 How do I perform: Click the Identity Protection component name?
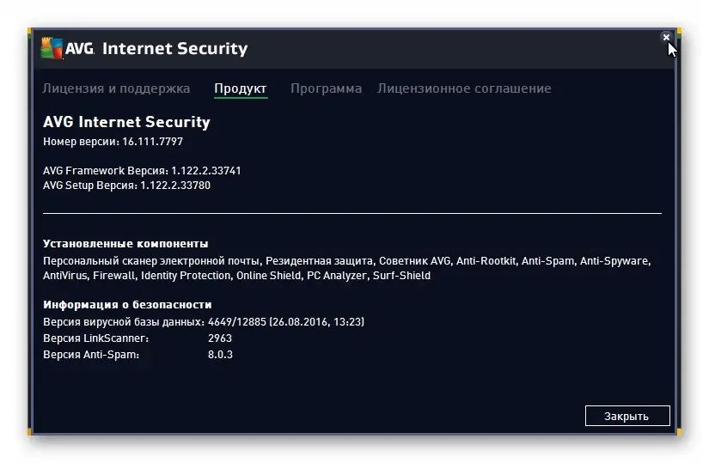tap(186, 276)
